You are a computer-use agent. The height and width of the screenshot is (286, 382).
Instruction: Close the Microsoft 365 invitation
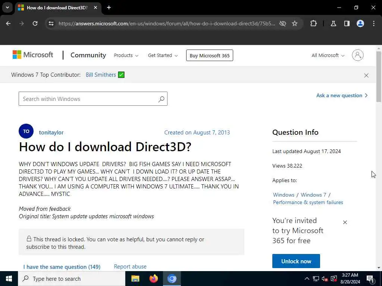tap(345, 222)
